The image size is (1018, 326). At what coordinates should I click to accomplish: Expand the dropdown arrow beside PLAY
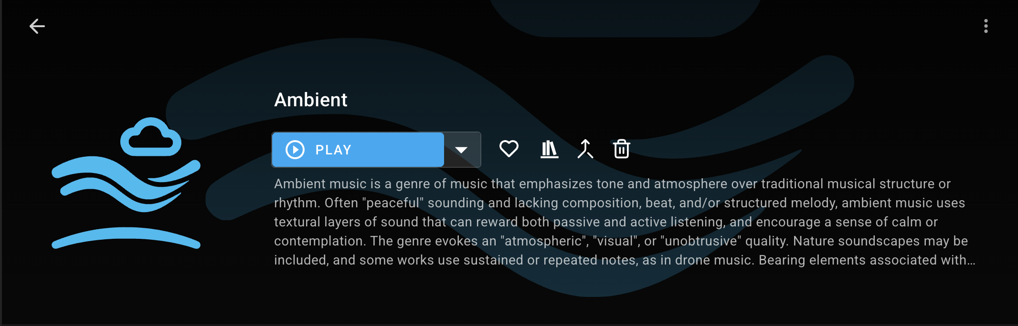[x=461, y=150]
